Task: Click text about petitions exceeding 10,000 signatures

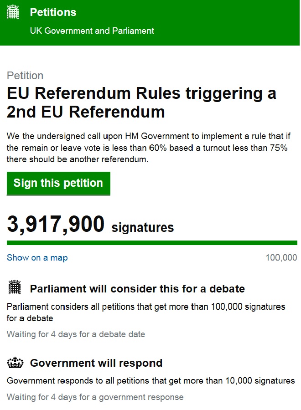Action: pyautogui.click(x=150, y=380)
